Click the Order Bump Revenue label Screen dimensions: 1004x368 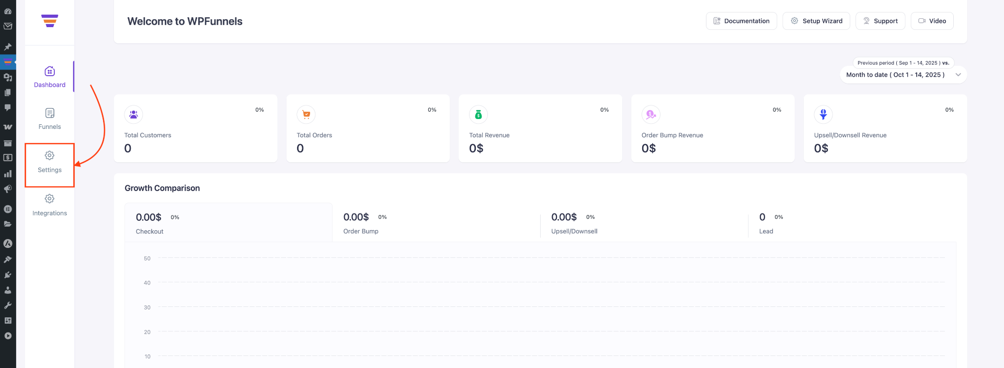coord(672,135)
